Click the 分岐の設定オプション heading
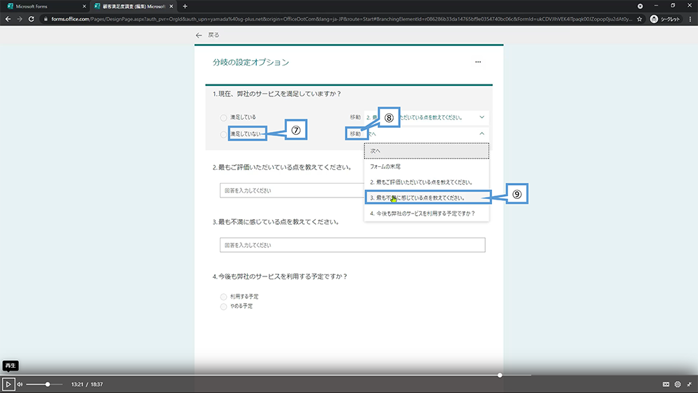Image resolution: width=698 pixels, height=393 pixels. point(251,62)
